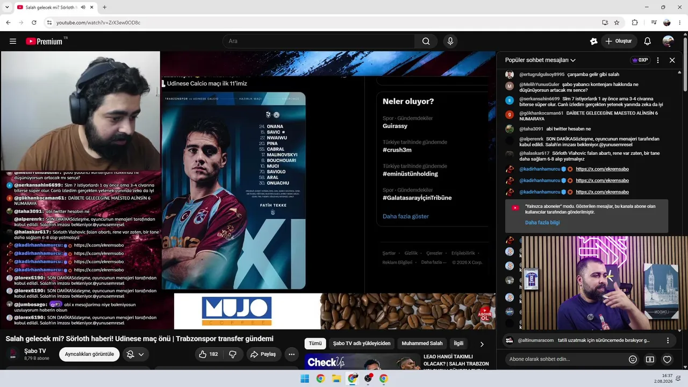Open the YouTube account avatar menu

click(668, 41)
